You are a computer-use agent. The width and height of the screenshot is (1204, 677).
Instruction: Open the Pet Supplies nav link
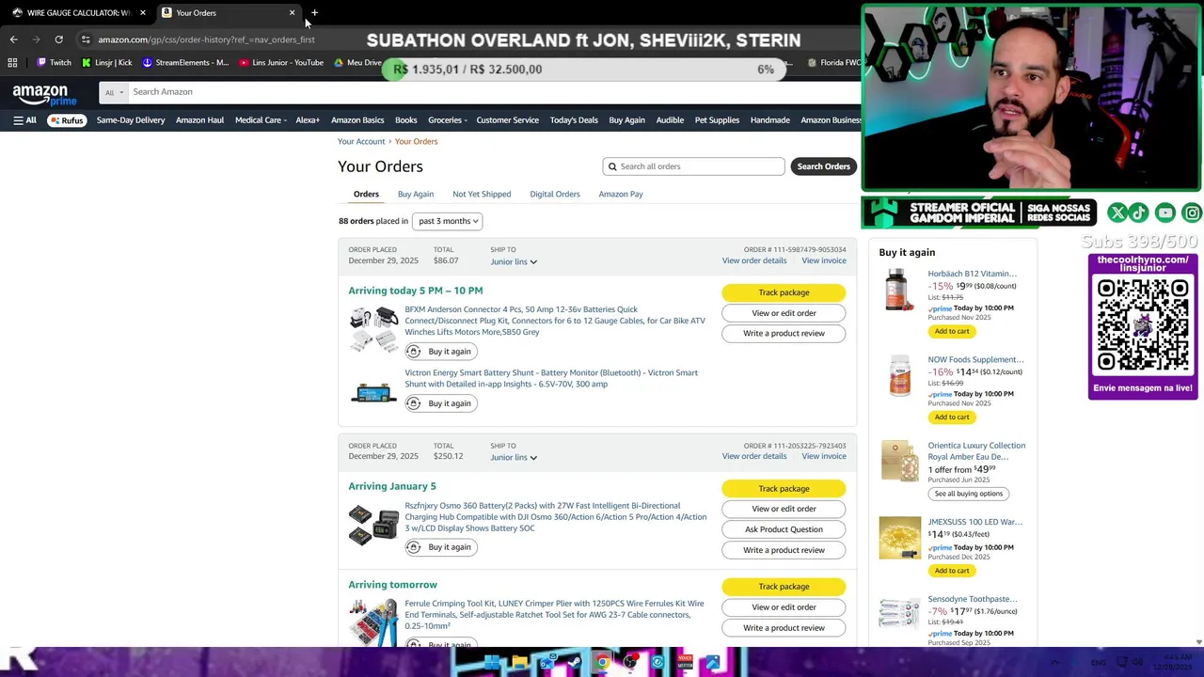(x=717, y=120)
